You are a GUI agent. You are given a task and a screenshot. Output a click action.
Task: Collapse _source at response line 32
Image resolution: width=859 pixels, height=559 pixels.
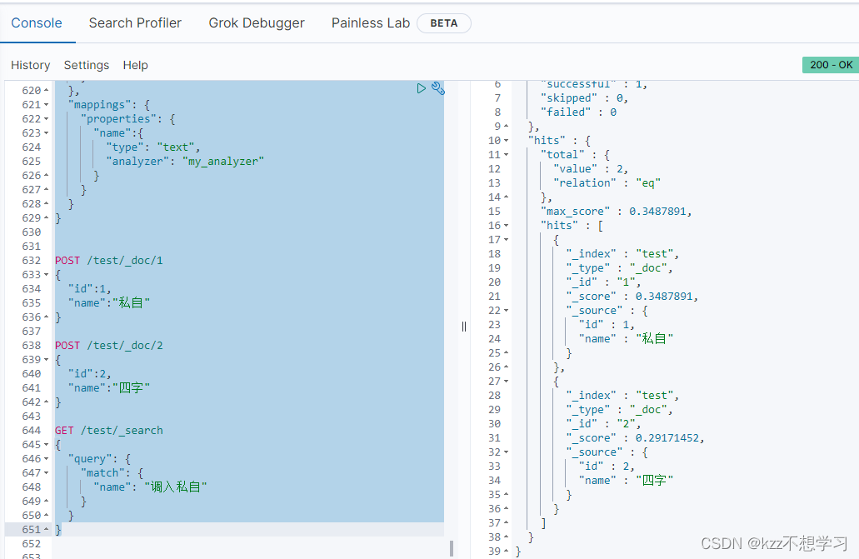[x=507, y=452]
